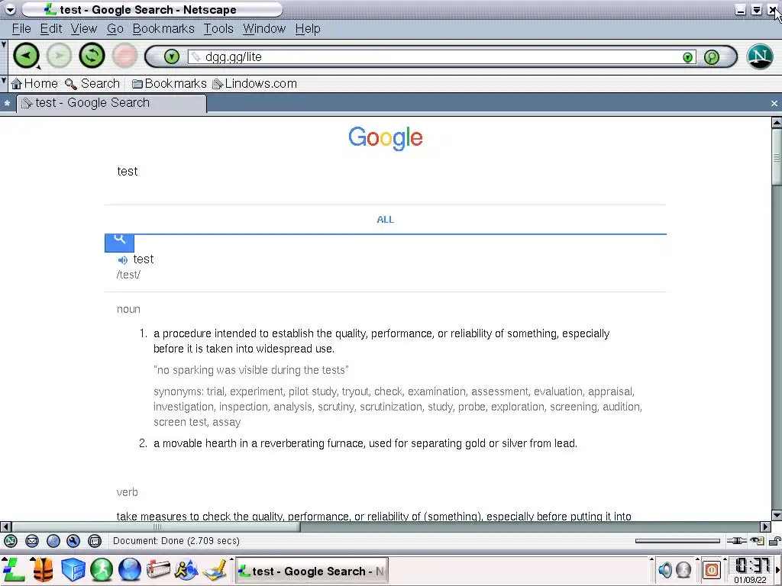Expand the taskbar arrow right of clock

coord(778,569)
